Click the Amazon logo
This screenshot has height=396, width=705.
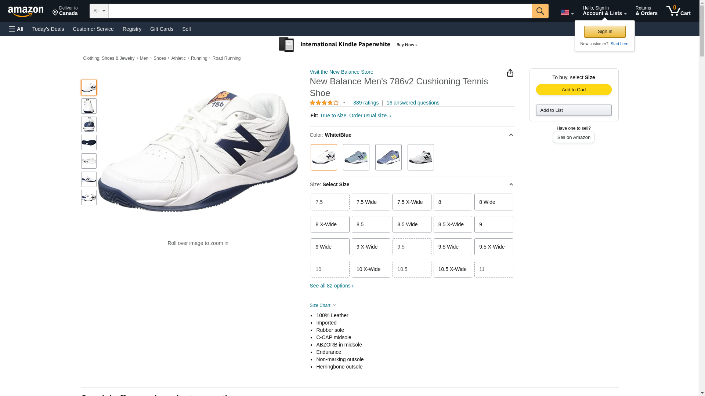(x=26, y=11)
